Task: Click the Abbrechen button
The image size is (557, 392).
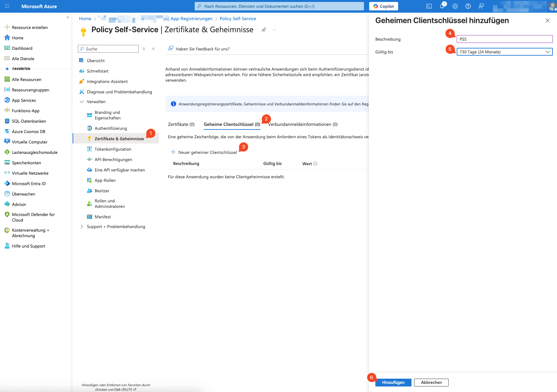Action: (x=431, y=383)
